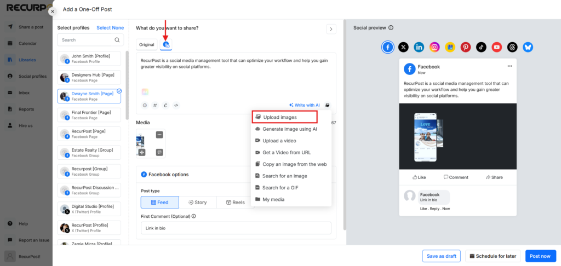Select RecurPost [Page] Facebook page
Viewport: 561px width, 266px height.
tap(89, 134)
